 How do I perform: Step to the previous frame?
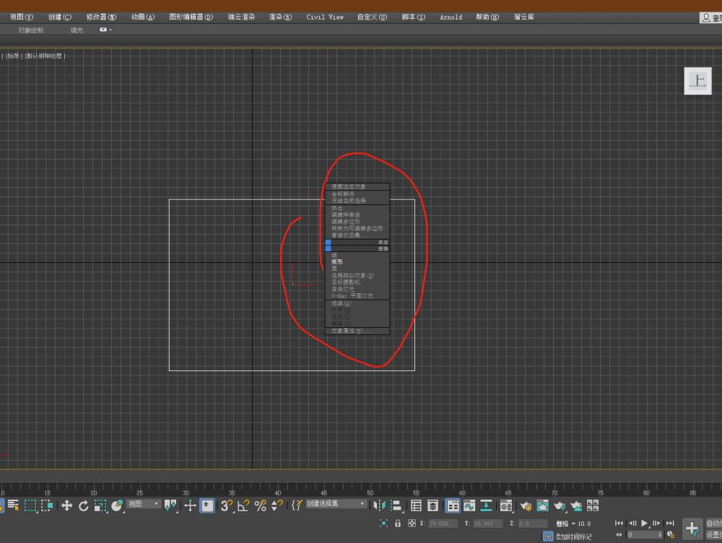[632, 524]
